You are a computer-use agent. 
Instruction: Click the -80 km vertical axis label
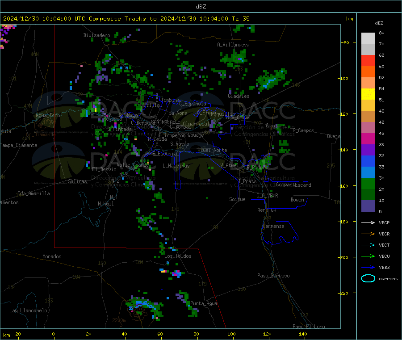[345, 42]
